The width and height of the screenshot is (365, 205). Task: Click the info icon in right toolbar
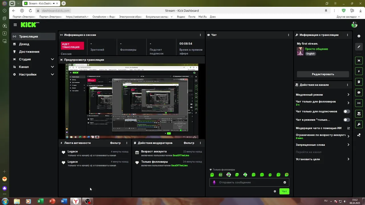[x=359, y=36]
